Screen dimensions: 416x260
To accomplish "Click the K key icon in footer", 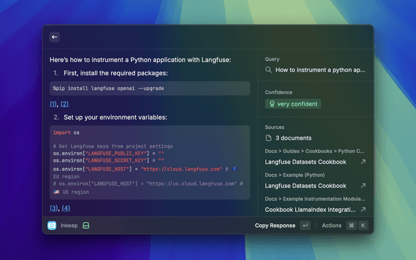I will point(363,226).
